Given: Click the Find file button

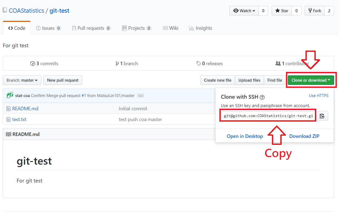Looking at the screenshot, I should [275, 80].
